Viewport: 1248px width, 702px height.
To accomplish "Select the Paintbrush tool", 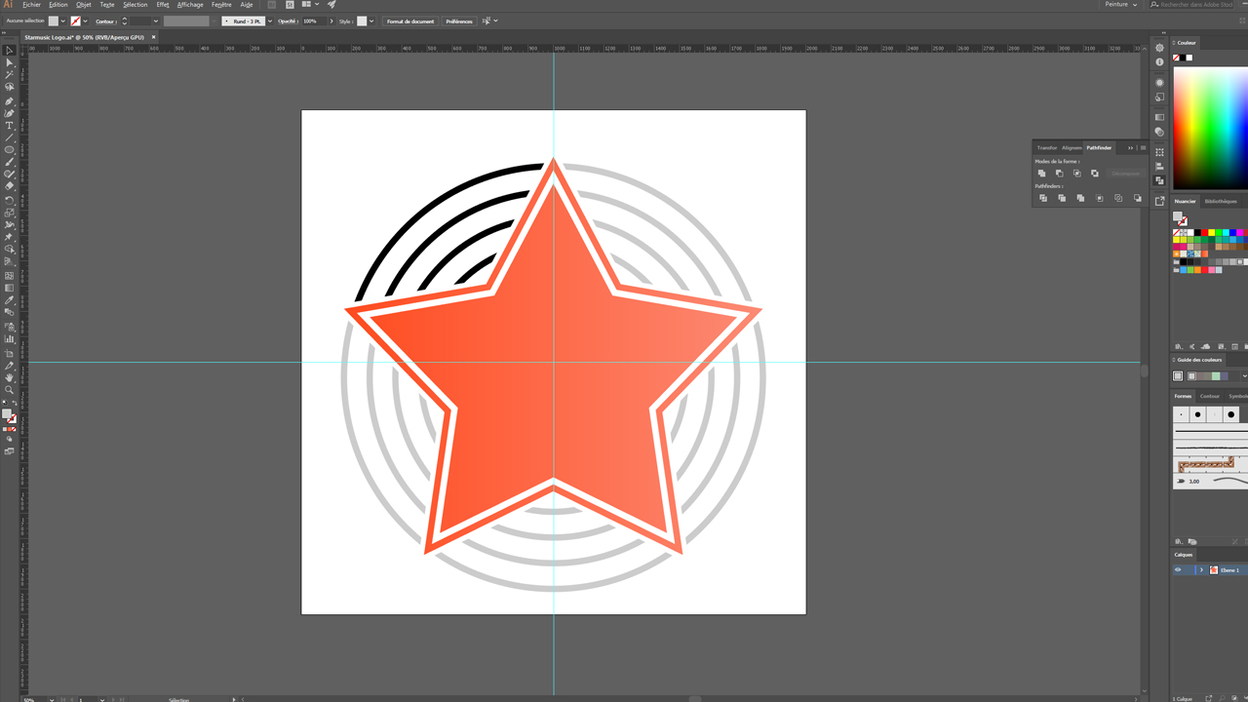I will 10,162.
